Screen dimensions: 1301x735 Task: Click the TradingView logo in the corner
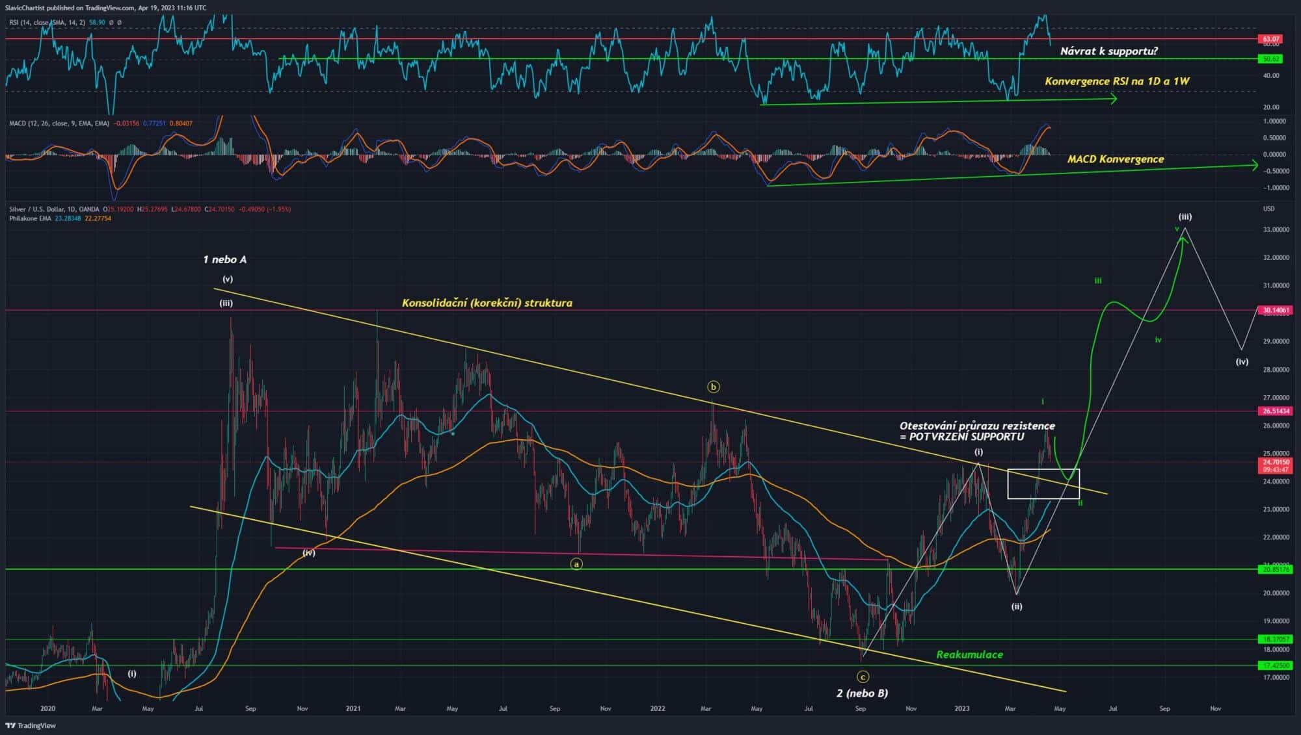click(31, 725)
